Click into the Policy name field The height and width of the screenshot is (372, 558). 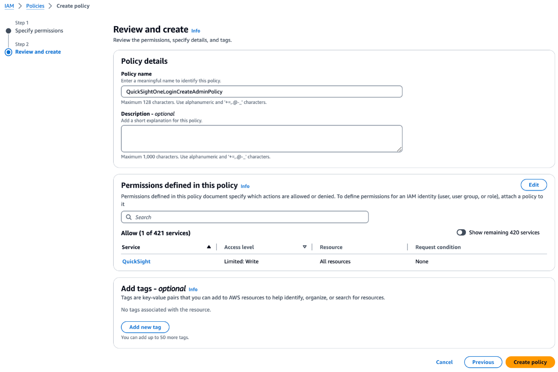coord(262,92)
